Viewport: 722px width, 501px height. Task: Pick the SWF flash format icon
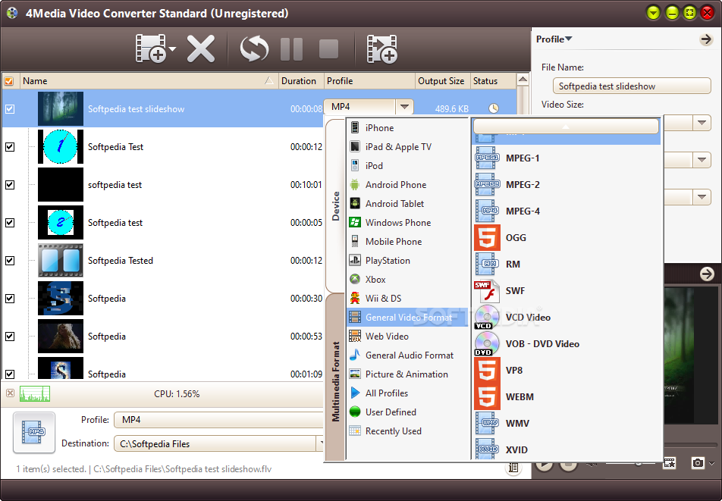pyautogui.click(x=487, y=291)
